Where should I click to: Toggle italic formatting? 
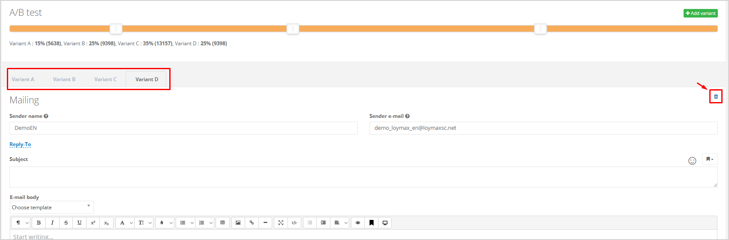(52, 223)
